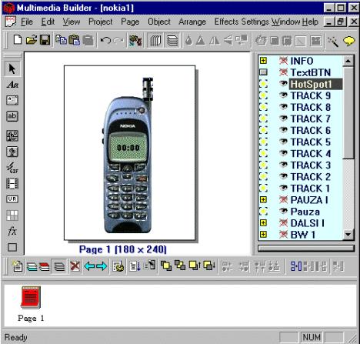Select TRACK 2 in object list
The height and width of the screenshot is (344, 360).
click(311, 177)
